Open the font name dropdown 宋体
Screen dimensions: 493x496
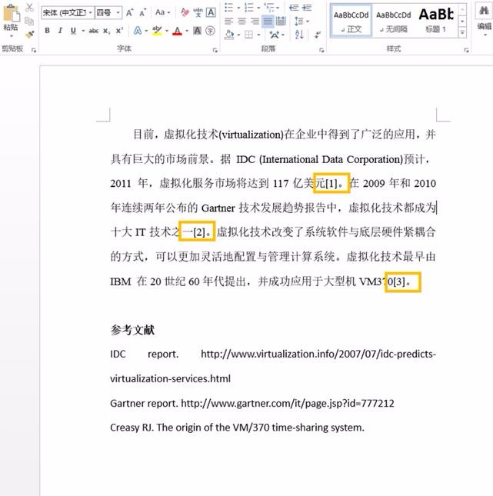point(90,12)
